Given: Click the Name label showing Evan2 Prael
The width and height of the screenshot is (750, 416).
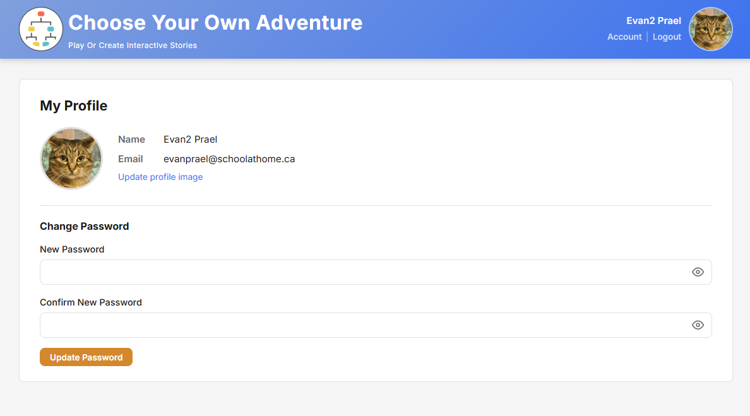Looking at the screenshot, I should tap(131, 139).
